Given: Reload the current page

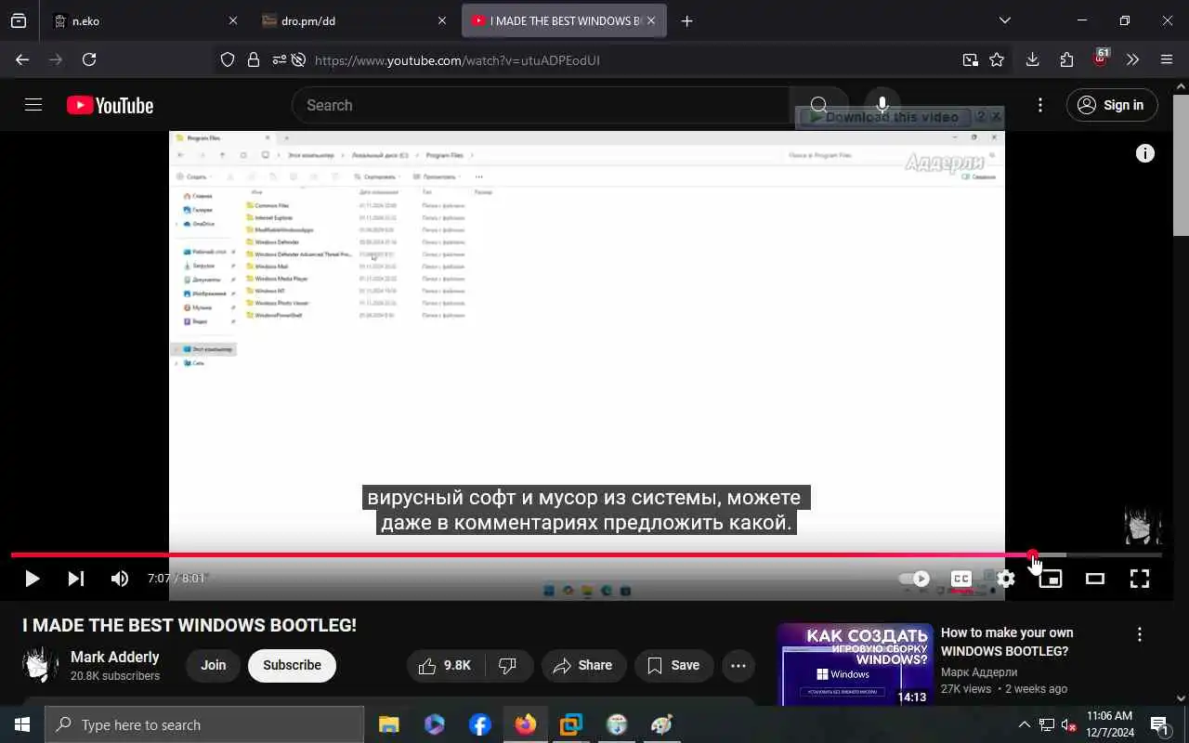Looking at the screenshot, I should click(x=89, y=59).
